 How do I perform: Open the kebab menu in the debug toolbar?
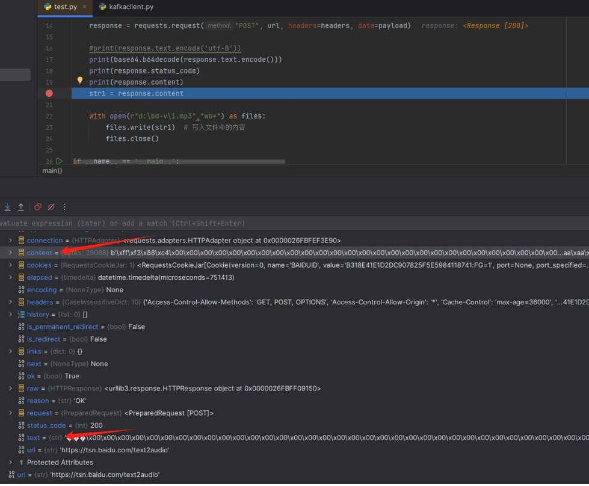coord(64,206)
